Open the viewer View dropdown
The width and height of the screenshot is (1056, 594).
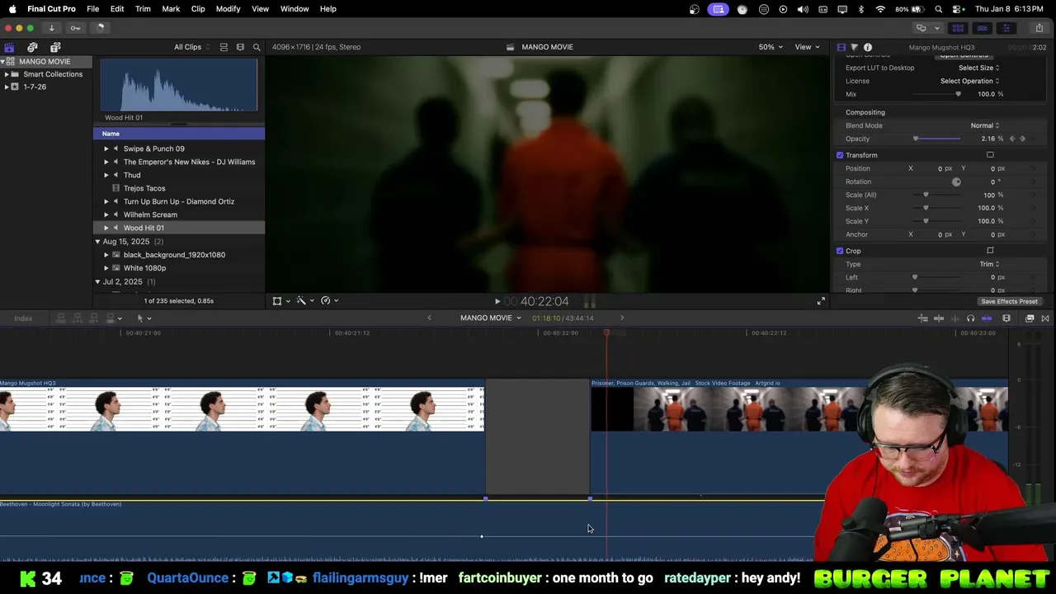[x=807, y=47]
